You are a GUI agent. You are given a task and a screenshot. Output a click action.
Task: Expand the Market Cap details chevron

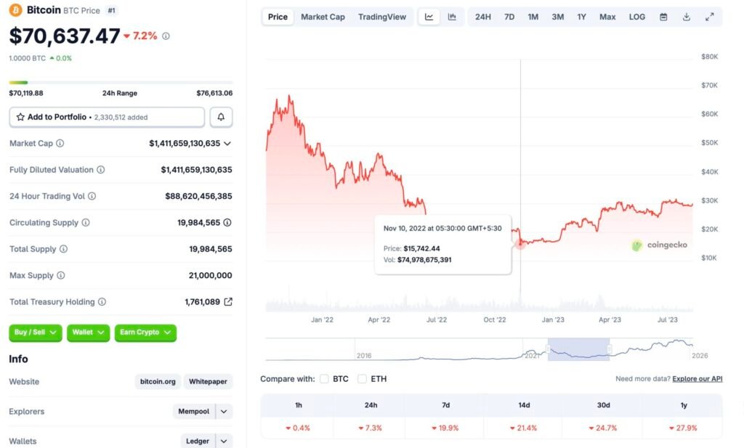tap(227, 144)
